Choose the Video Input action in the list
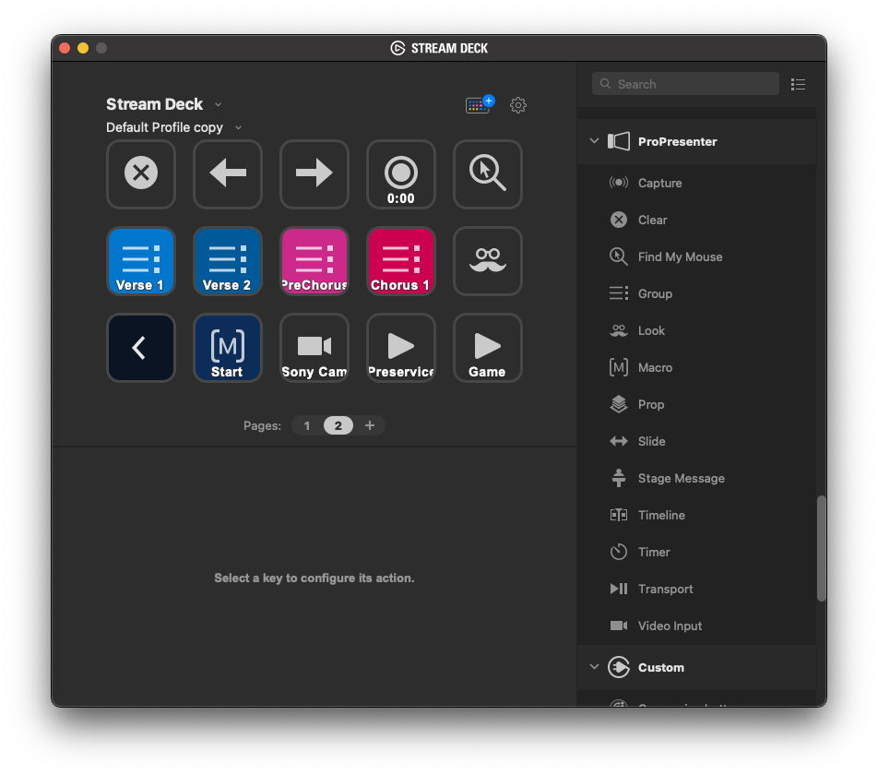The width and height of the screenshot is (878, 775). pyautogui.click(x=696, y=626)
